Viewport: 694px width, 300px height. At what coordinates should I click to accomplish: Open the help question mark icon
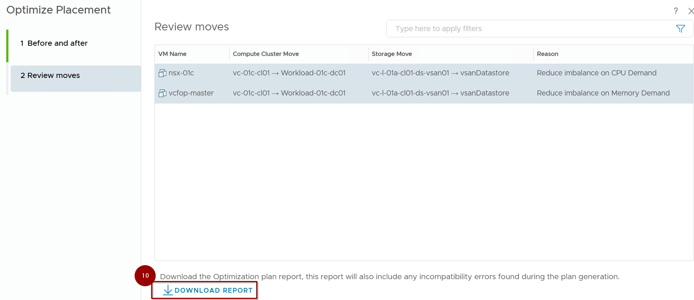[676, 11]
